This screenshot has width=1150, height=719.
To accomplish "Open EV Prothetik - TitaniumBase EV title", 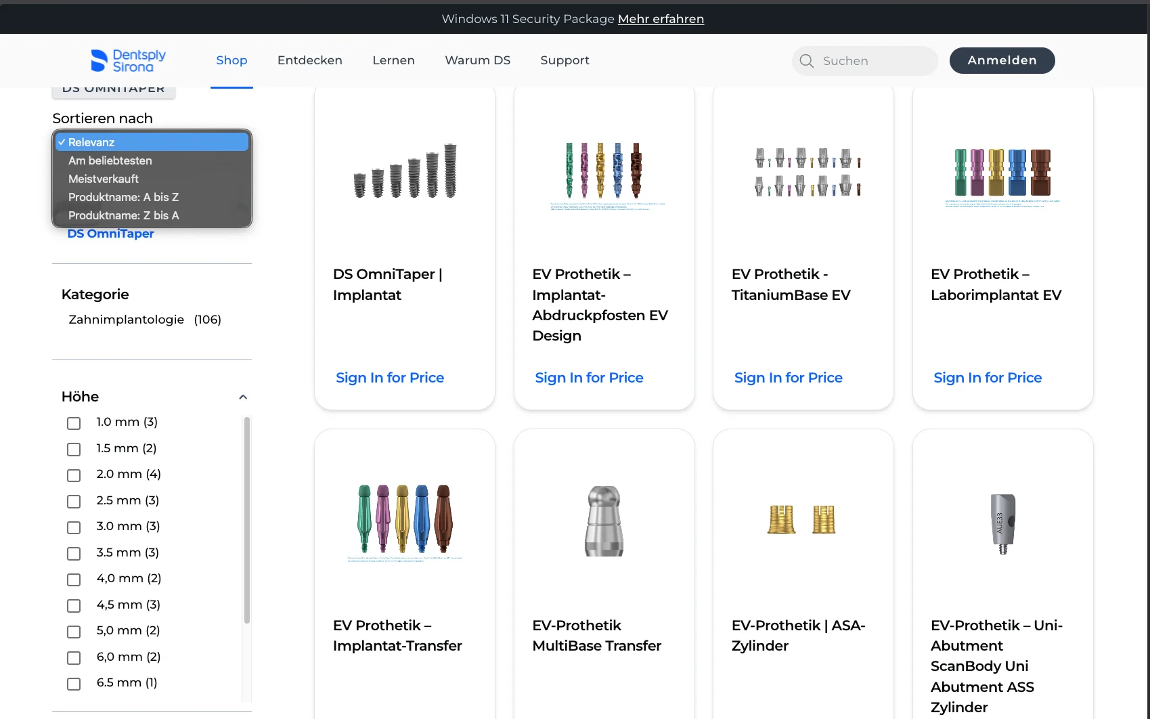I will 791,284.
